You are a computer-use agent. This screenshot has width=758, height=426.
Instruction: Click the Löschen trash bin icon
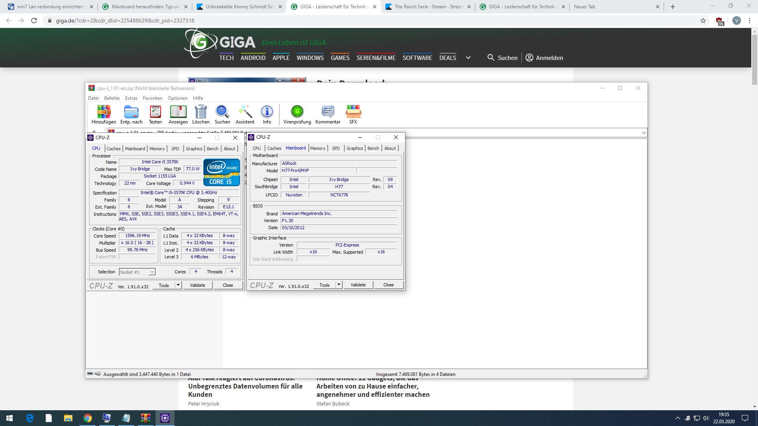pos(201,112)
